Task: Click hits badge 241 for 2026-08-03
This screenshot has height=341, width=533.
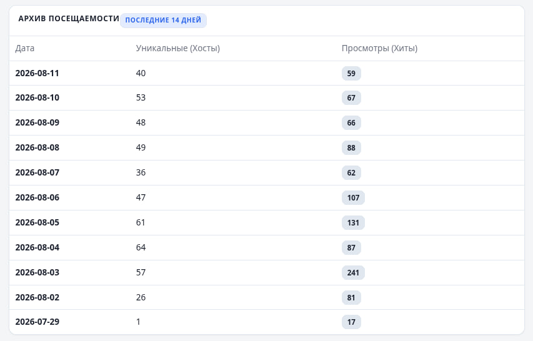Action: pyautogui.click(x=353, y=273)
